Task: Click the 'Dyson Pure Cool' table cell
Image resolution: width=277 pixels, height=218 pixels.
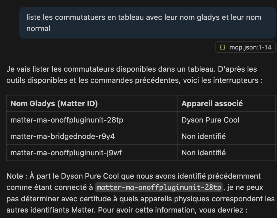Action: (227, 120)
